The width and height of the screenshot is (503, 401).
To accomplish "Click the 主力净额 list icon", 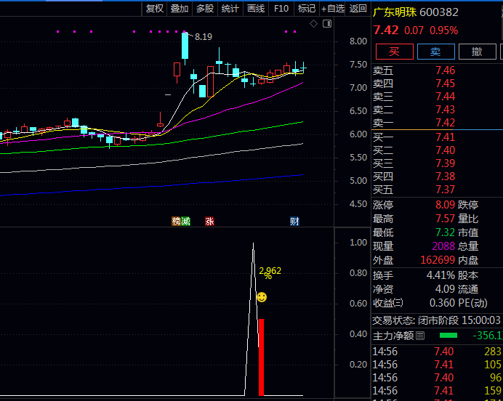I will click(420, 336).
